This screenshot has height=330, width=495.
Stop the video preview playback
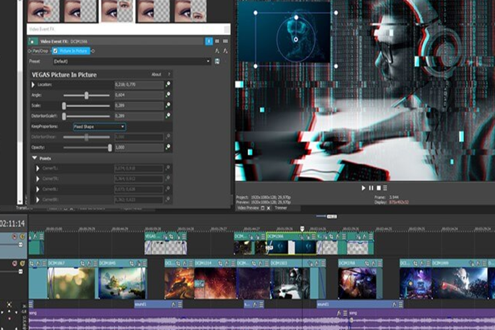click(x=379, y=188)
